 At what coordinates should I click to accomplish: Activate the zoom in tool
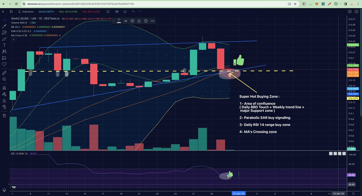4,79
